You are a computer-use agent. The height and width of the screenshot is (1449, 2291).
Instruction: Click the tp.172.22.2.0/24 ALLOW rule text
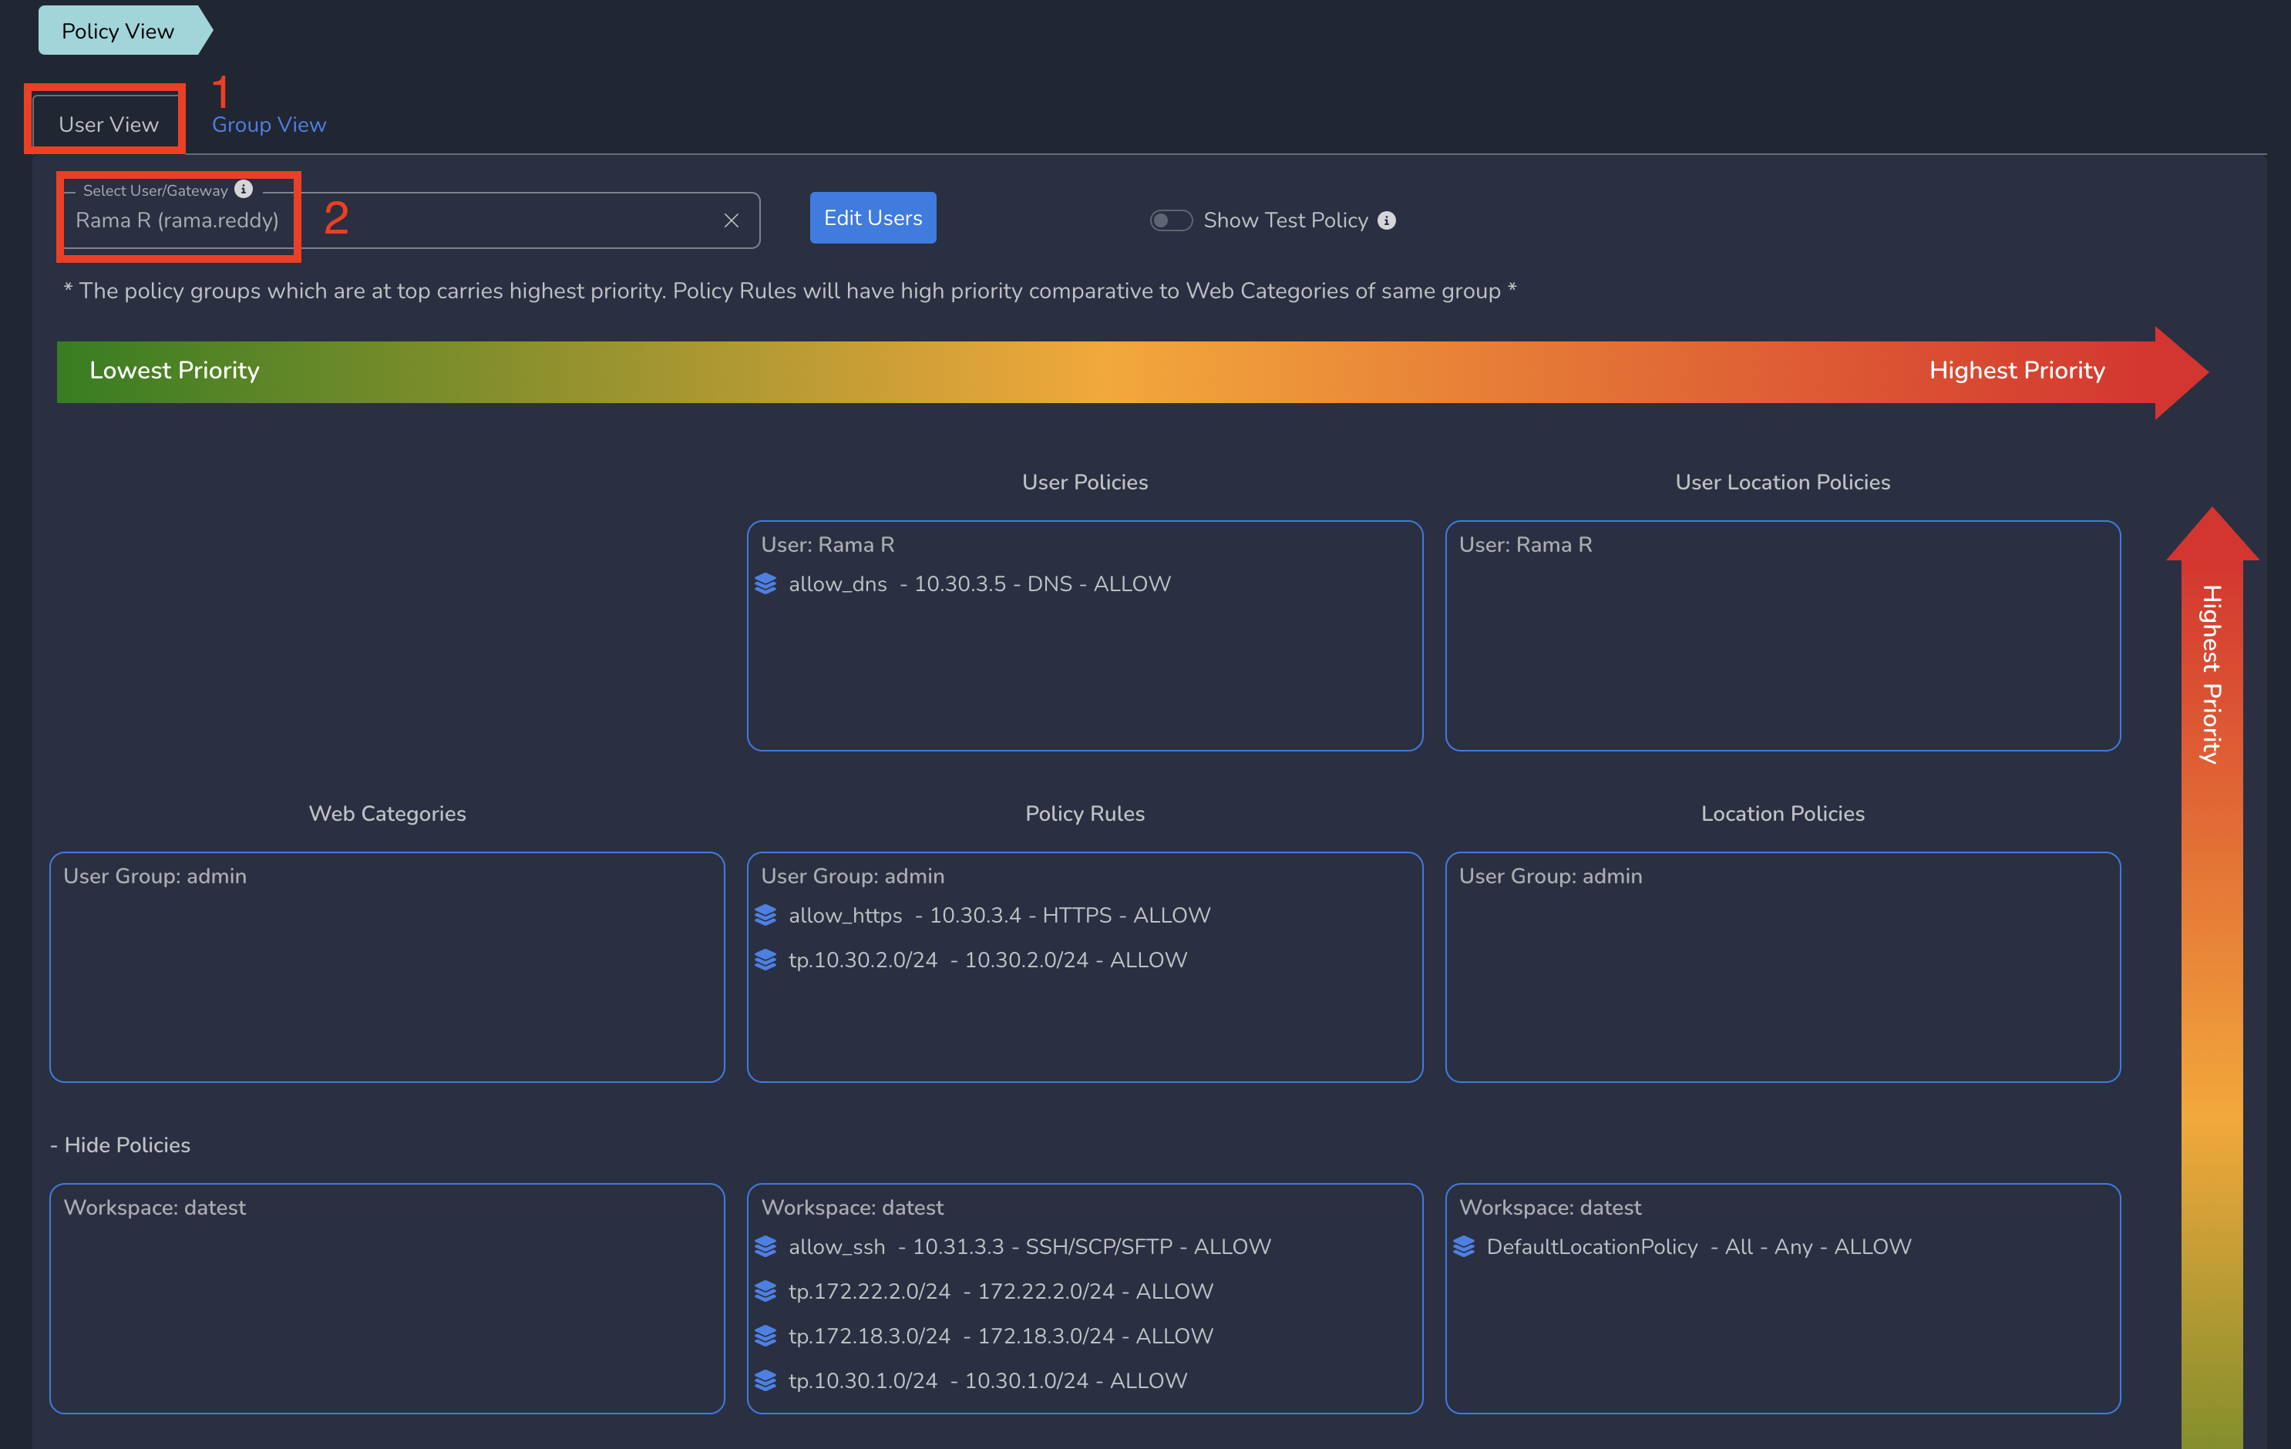(x=1002, y=1290)
